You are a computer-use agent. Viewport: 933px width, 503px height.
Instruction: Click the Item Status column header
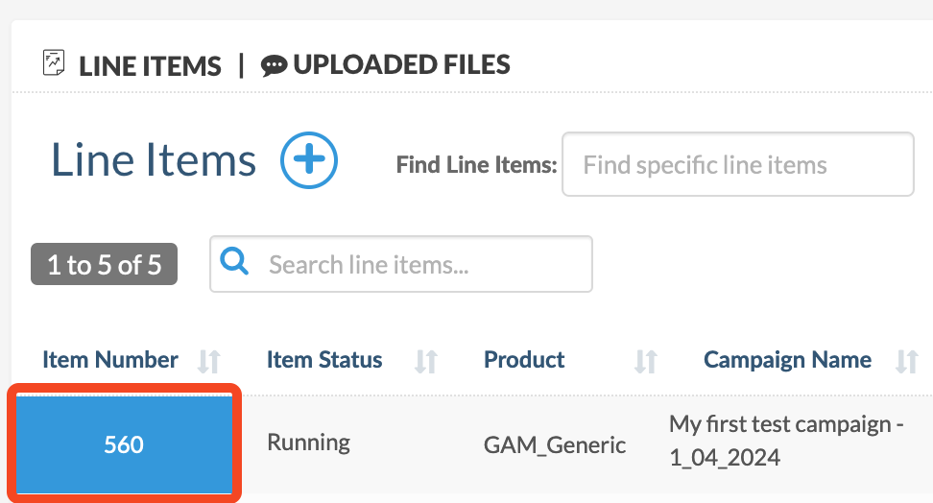coord(324,360)
